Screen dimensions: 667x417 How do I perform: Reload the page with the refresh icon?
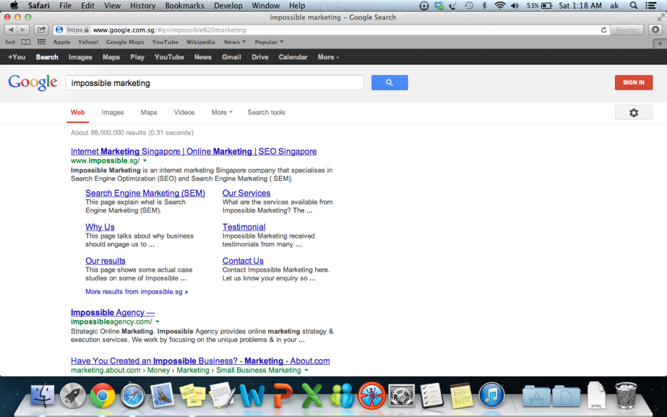[x=603, y=30]
